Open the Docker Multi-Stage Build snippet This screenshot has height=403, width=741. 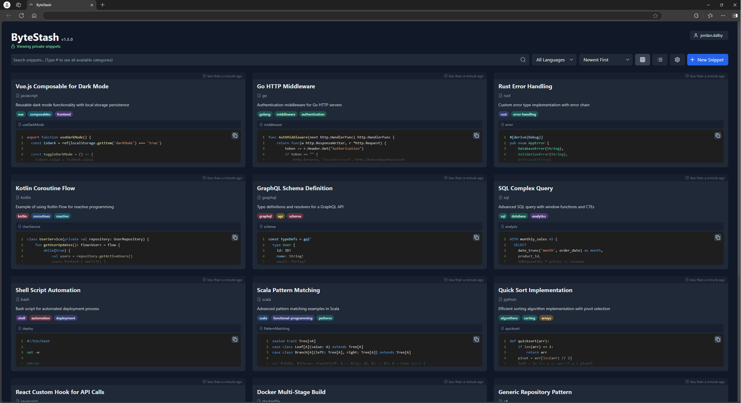point(291,392)
